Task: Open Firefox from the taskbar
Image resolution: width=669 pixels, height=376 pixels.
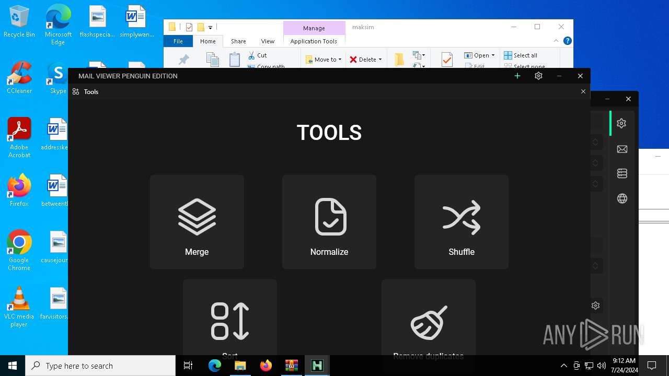Action: 266,366
